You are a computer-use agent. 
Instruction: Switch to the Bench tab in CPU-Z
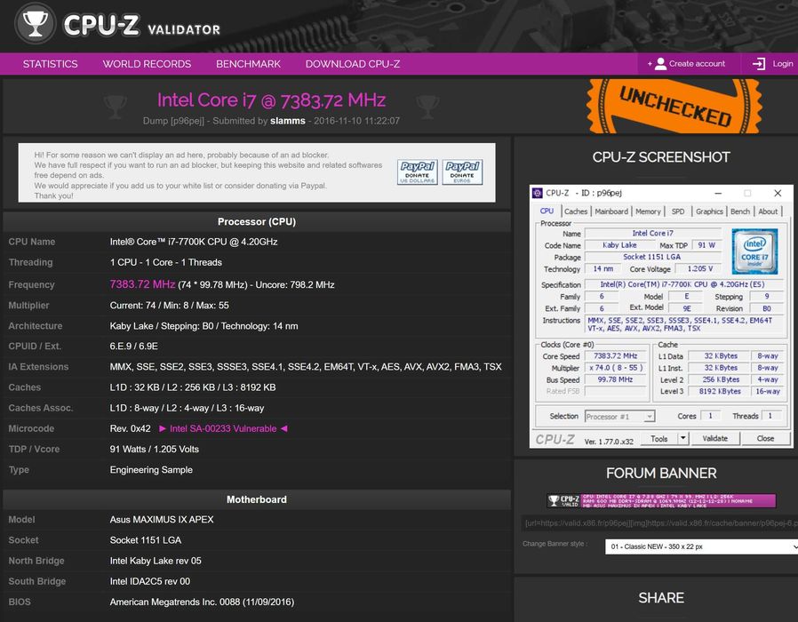(740, 211)
